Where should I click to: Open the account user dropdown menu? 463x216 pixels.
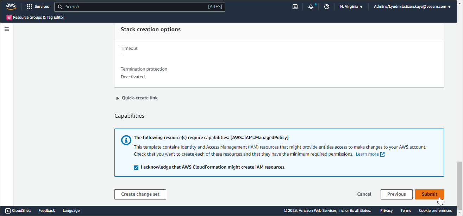coord(412,7)
